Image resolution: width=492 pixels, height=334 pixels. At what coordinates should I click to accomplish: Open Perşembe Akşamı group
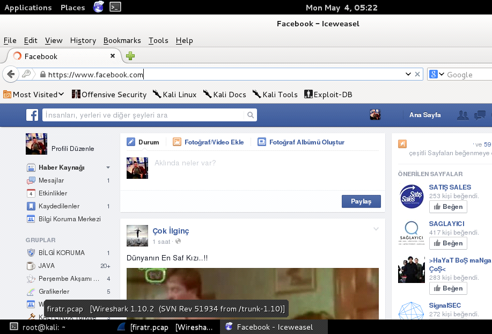point(69,279)
